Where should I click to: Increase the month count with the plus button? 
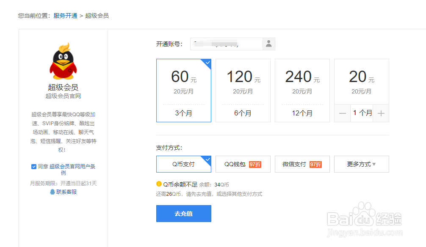pyautogui.click(x=380, y=113)
